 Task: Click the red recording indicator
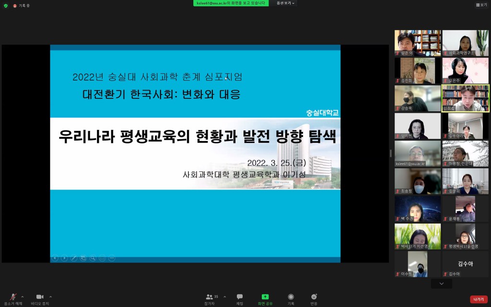click(15, 6)
